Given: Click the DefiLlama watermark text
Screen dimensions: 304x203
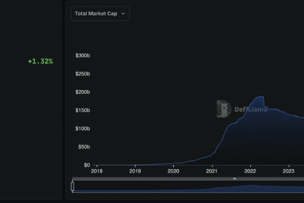Looking at the screenshot, I should pos(249,109).
